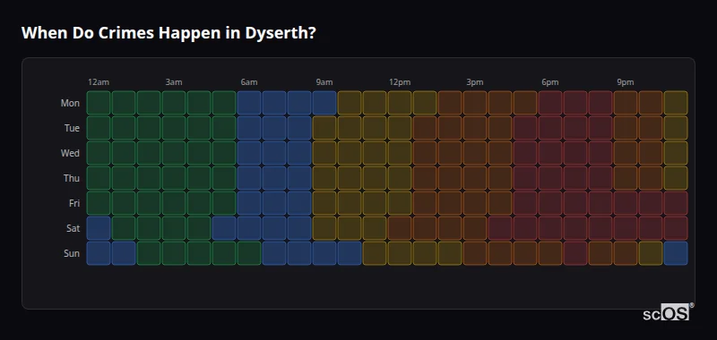The image size is (717, 340).
Task: Click the Sunday 9am blue cell
Action: coord(324,253)
